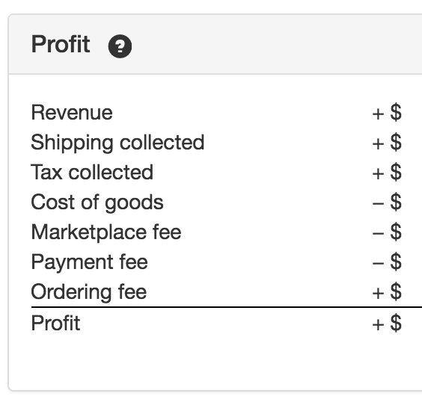Click the Profit total row label
This screenshot has height=414, width=422.
click(x=55, y=323)
